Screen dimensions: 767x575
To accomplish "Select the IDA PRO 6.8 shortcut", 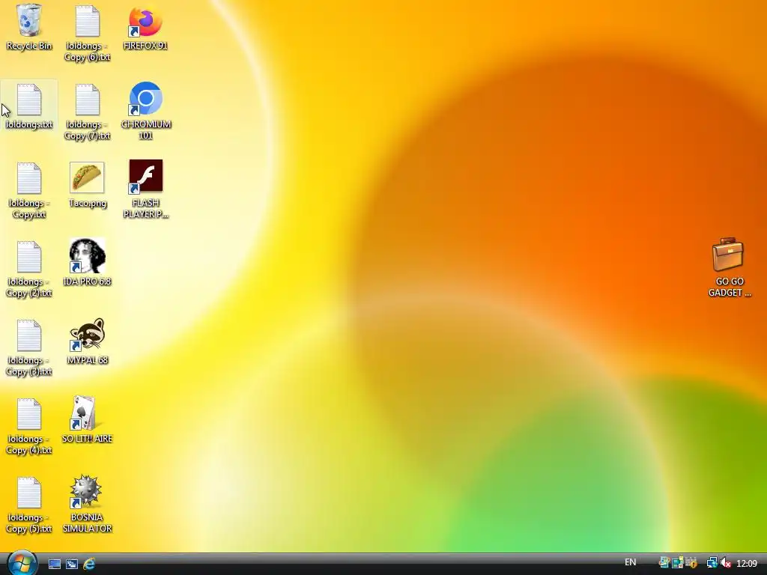I will pos(88,263).
